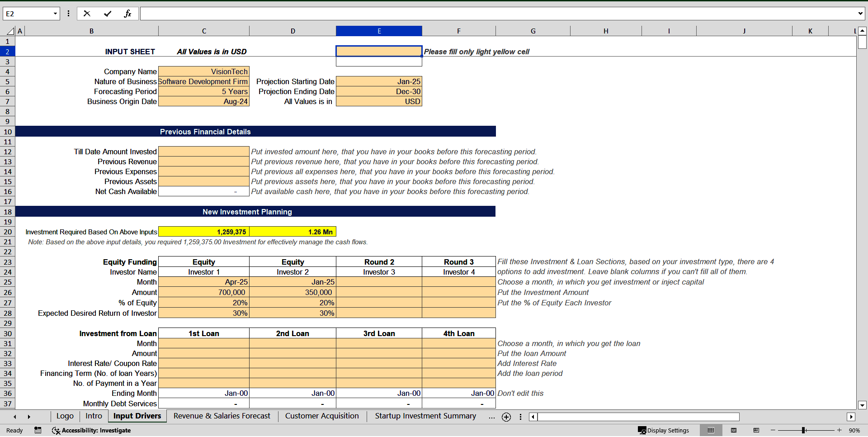868x437 pixels.
Task: Select row 20 header
Action: point(8,232)
